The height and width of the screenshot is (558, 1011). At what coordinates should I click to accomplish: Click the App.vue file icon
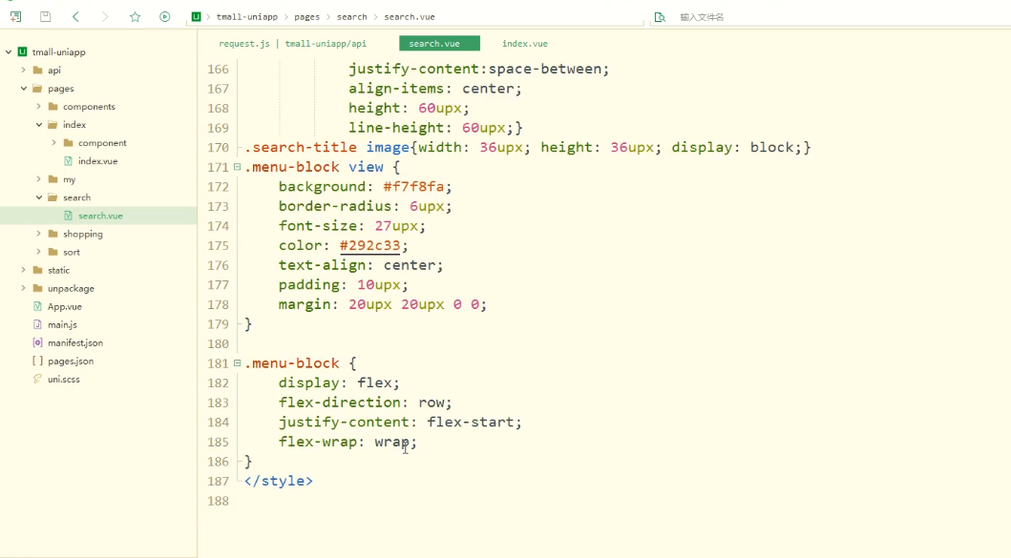pos(37,307)
